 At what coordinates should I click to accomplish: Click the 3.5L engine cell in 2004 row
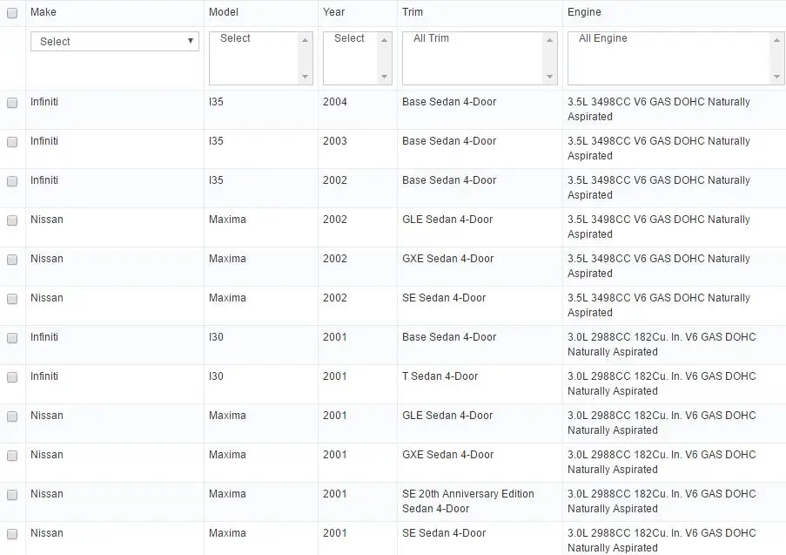(x=659, y=109)
